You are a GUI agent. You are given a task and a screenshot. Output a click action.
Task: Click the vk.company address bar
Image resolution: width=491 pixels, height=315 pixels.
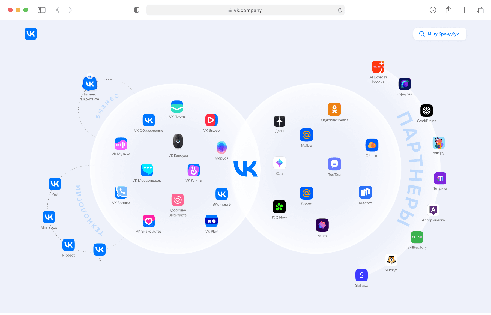(x=245, y=10)
